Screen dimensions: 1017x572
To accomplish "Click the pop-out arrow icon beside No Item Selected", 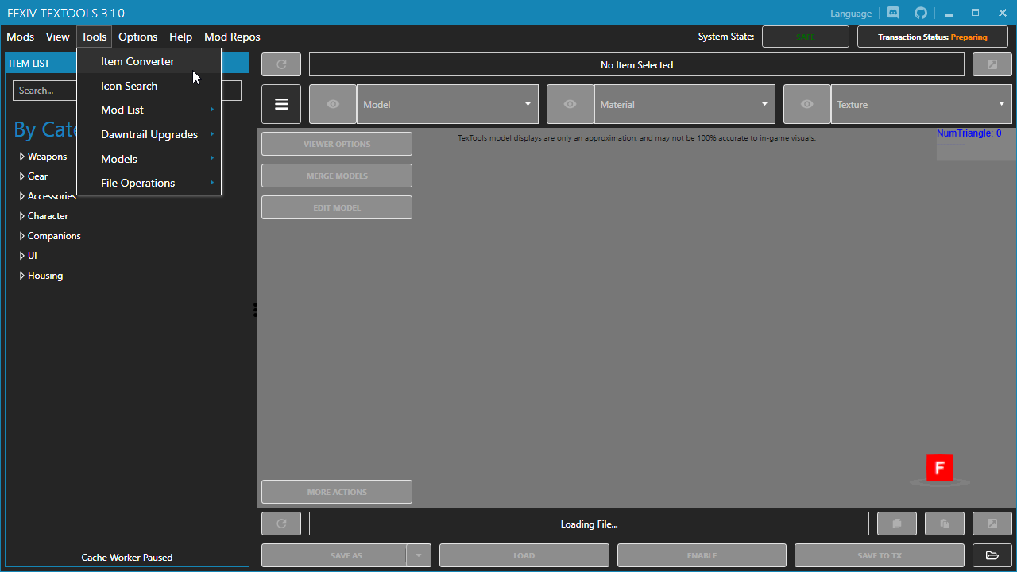I will [x=992, y=64].
